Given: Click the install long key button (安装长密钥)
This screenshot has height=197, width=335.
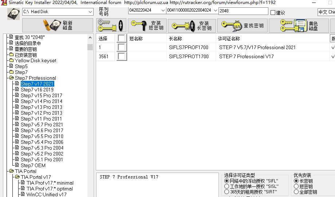Looking at the screenshot, I should click(192, 25).
